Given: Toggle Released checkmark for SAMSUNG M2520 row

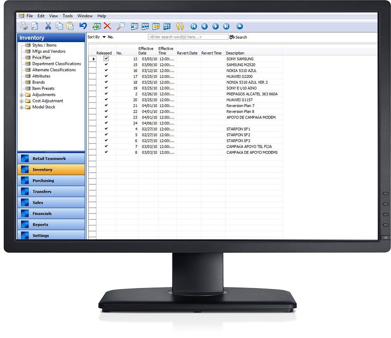Looking at the screenshot, I should 106,65.
